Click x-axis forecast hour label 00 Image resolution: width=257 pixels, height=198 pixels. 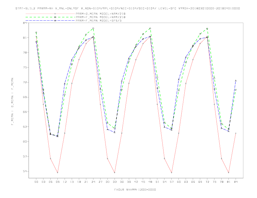tap(36, 182)
